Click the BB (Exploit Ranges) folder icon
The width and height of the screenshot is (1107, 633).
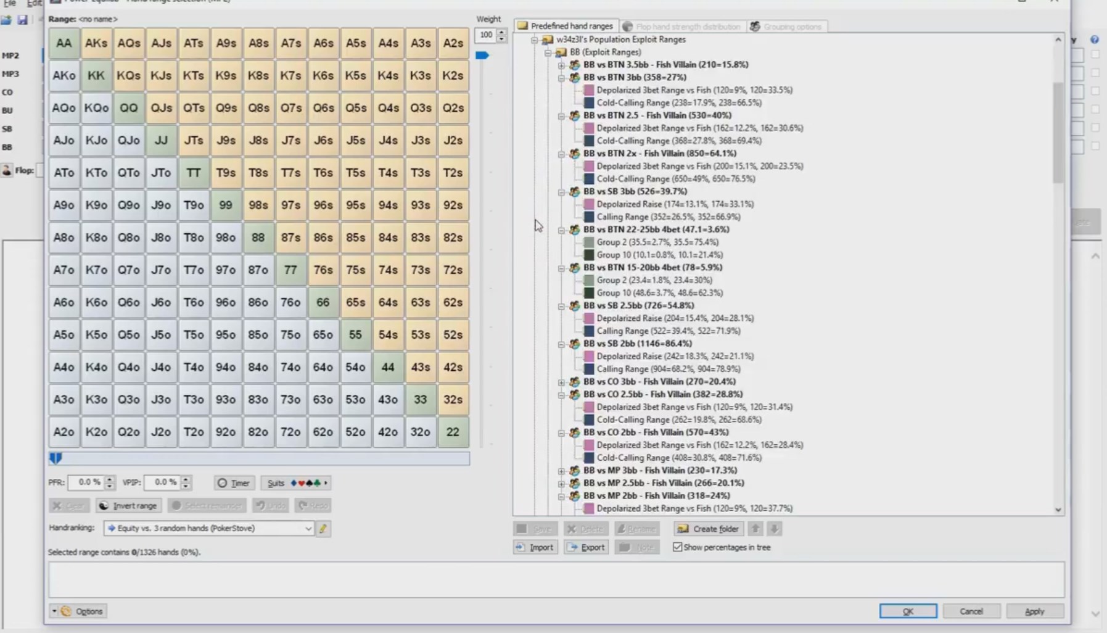click(x=561, y=52)
